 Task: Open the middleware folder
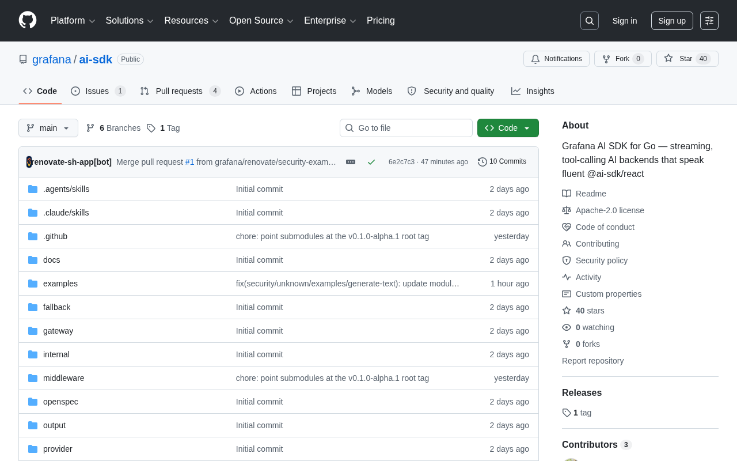tap(64, 378)
